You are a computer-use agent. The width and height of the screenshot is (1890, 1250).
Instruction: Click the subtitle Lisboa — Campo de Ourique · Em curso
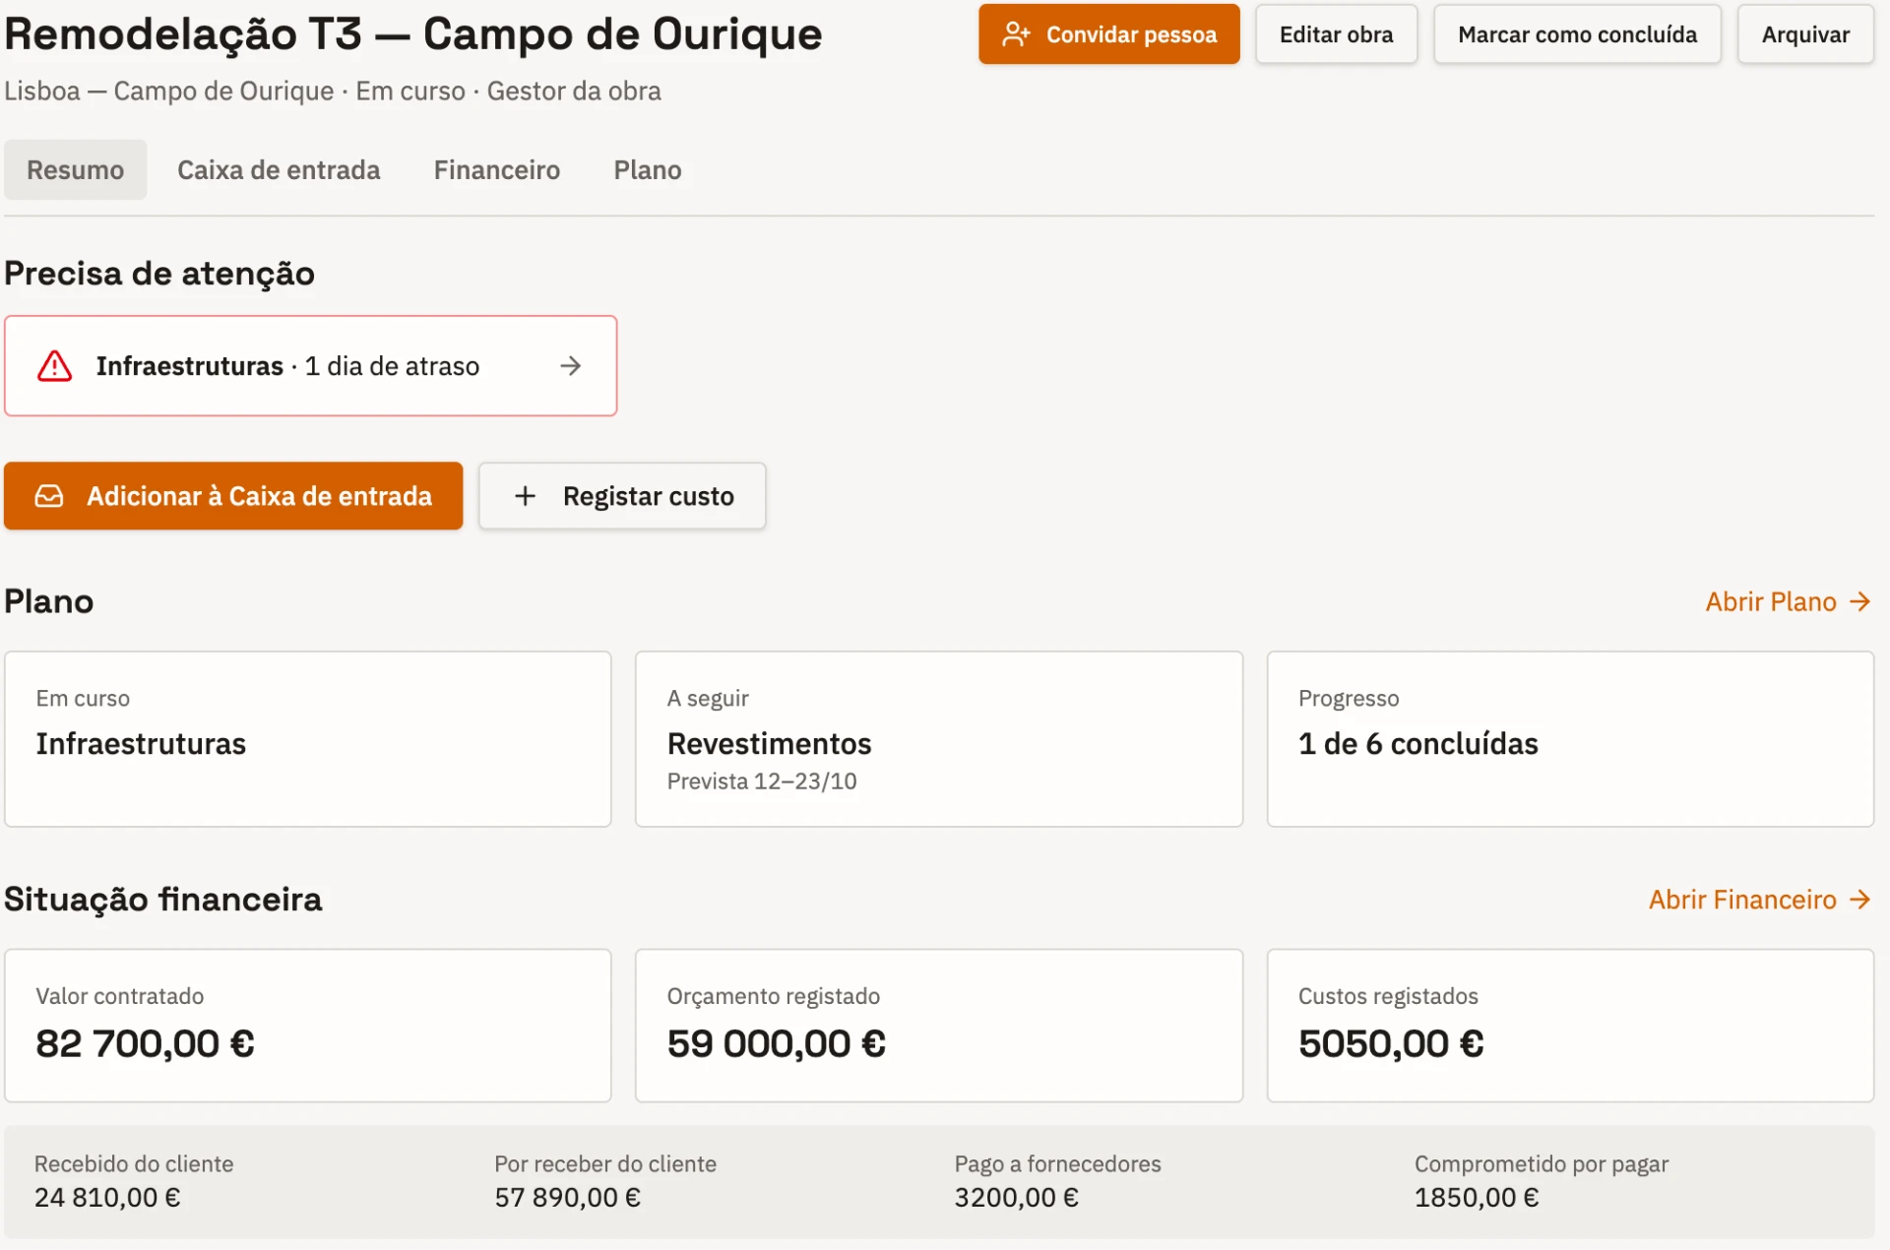point(234,92)
